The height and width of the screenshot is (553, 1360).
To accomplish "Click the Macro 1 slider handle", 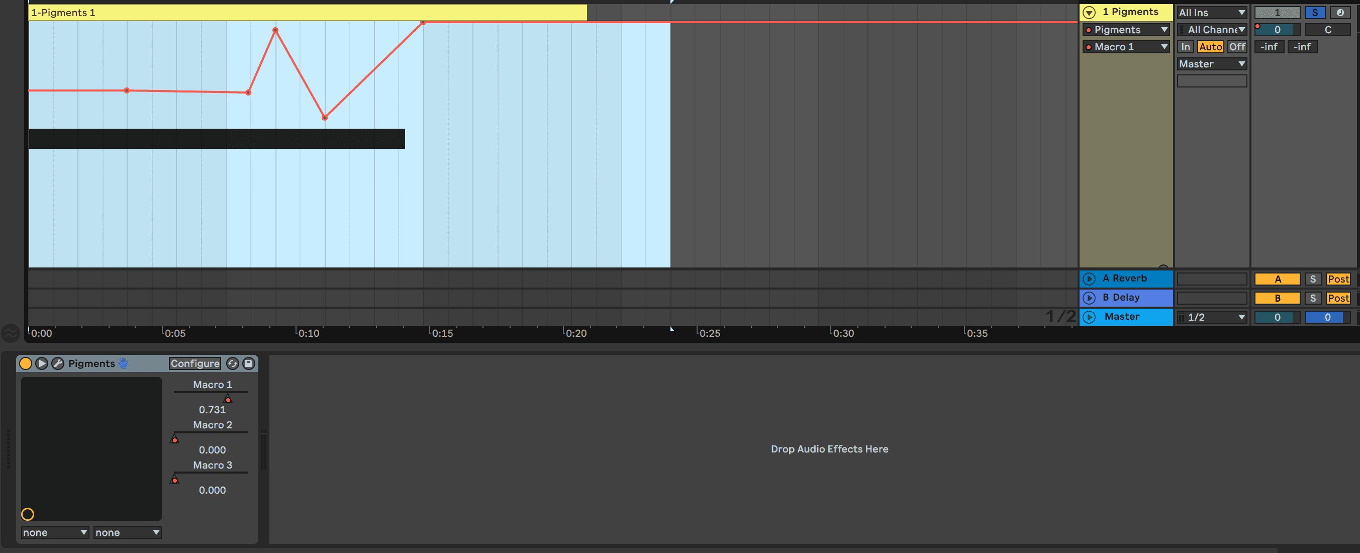I will [228, 399].
